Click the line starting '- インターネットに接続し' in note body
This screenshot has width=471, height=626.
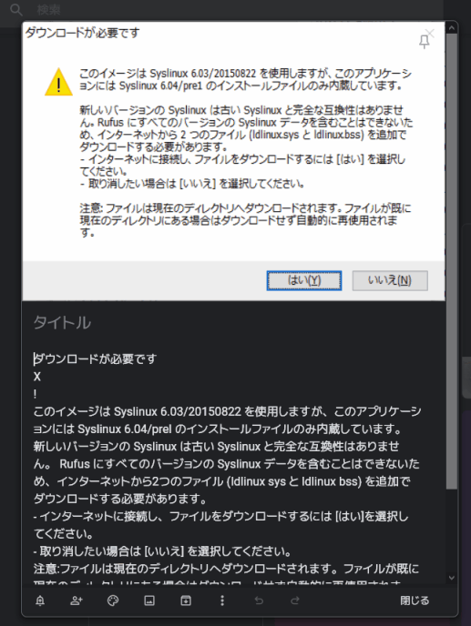[x=220, y=517]
